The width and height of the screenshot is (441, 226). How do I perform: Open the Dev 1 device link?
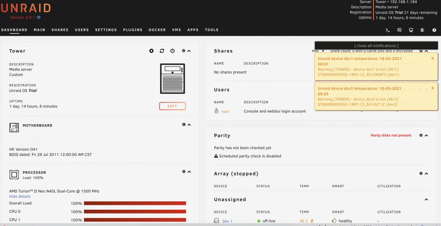point(227,221)
